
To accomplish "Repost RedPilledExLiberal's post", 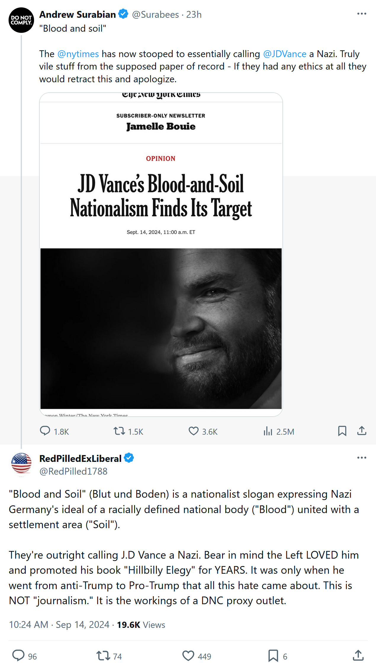I will 103,655.
